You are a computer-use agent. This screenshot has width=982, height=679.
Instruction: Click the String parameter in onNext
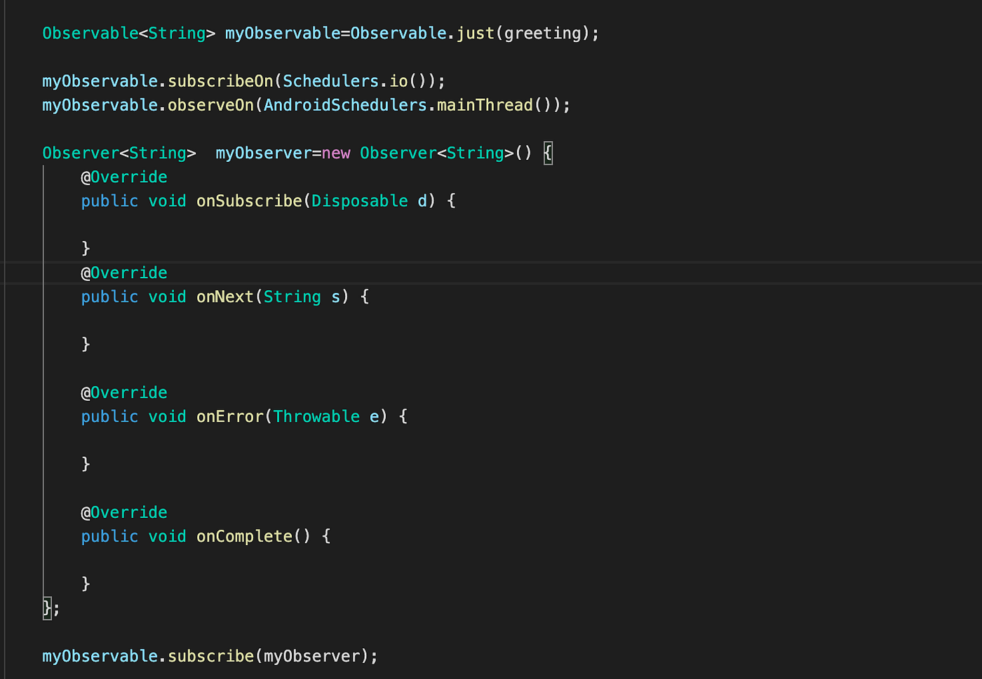tap(292, 296)
